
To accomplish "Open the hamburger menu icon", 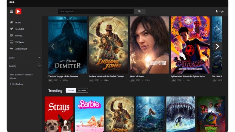I will click(x=11, y=11).
